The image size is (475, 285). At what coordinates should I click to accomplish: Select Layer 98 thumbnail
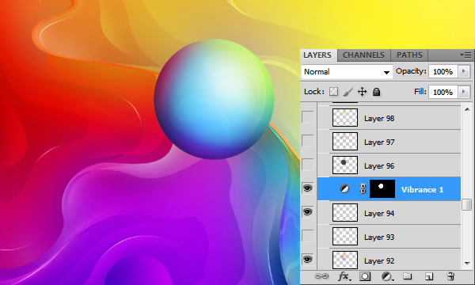(345, 117)
